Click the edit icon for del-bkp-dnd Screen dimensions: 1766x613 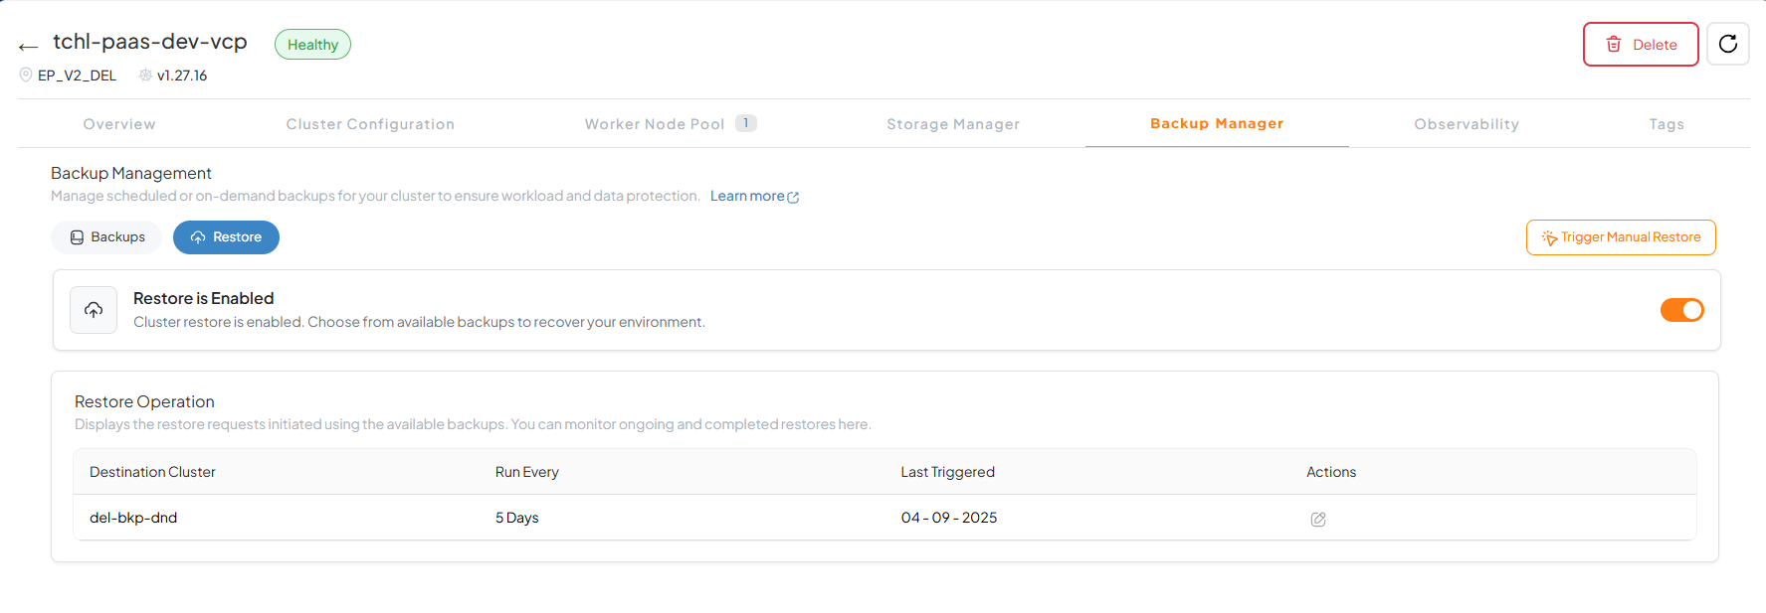click(x=1318, y=519)
